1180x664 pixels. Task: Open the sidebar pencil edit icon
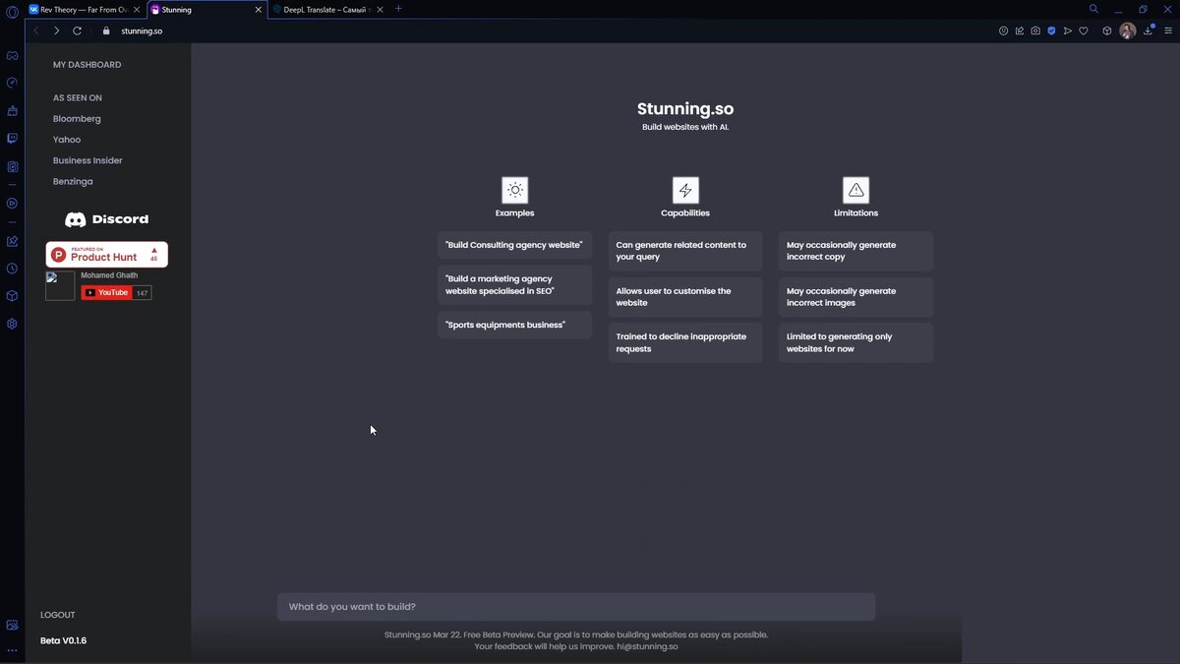click(x=12, y=241)
